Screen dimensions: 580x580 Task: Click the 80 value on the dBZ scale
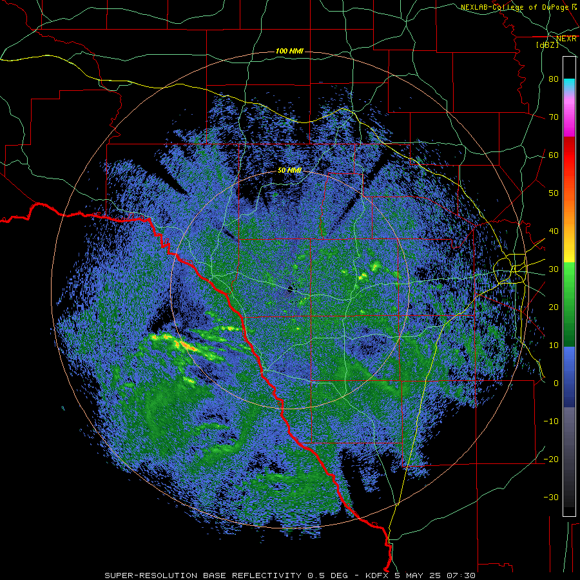554,79
